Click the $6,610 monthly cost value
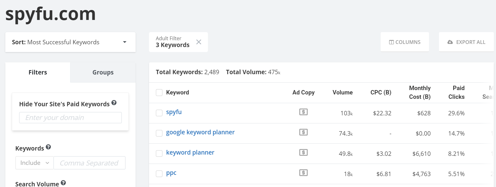The image size is (496, 187). 421,154
